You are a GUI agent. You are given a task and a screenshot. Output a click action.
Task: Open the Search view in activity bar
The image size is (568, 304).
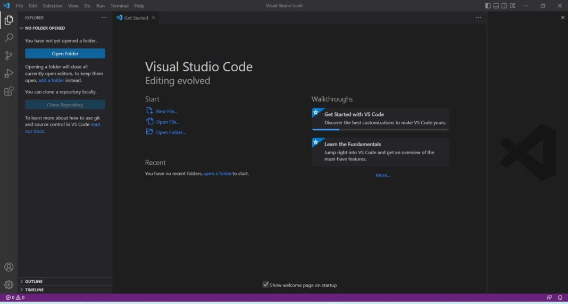point(9,38)
